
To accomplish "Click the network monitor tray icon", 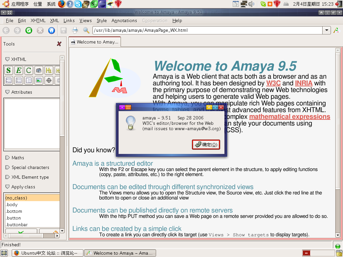I will [244, 4].
